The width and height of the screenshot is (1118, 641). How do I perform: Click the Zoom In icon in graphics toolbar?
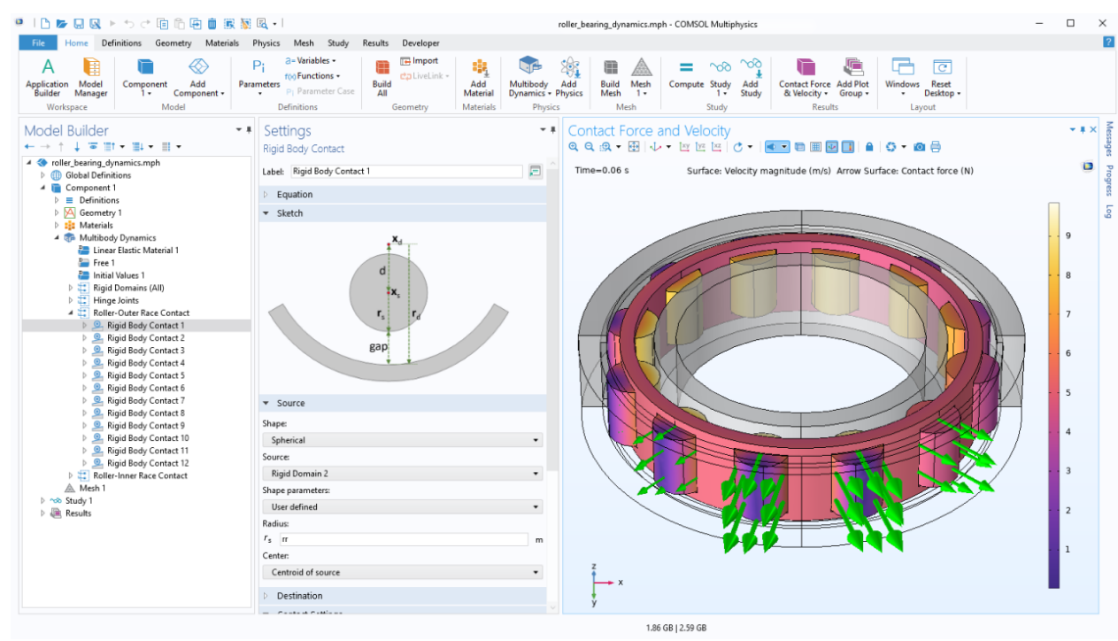574,147
